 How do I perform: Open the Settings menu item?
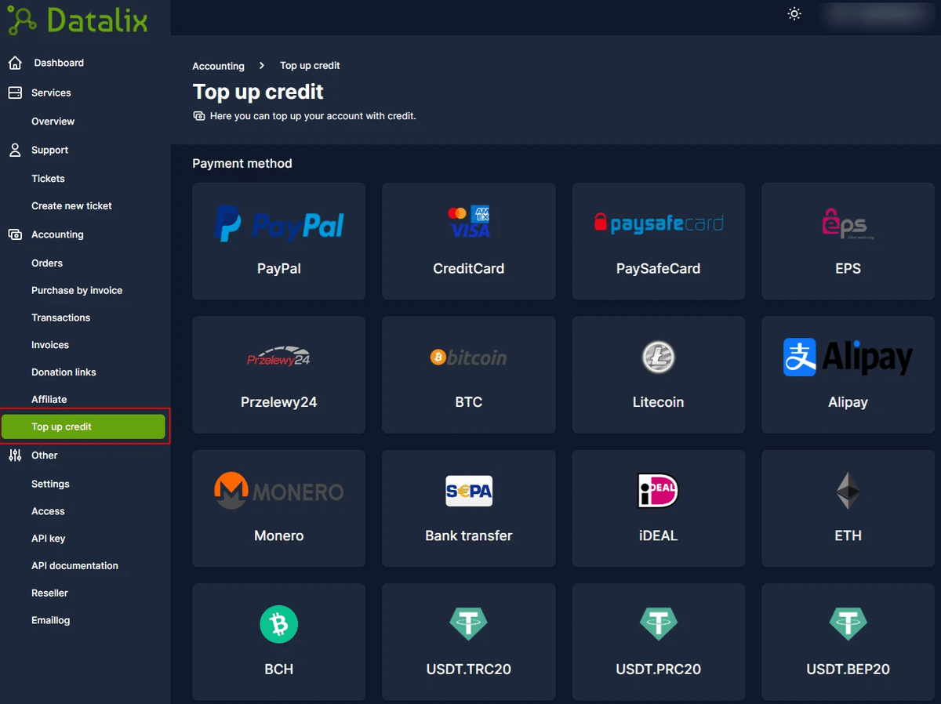50,483
